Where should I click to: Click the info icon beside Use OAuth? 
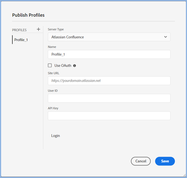pos(75,66)
